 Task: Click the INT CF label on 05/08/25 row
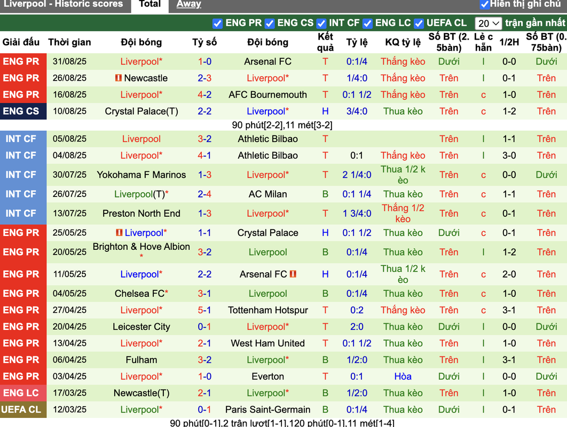point(23,139)
